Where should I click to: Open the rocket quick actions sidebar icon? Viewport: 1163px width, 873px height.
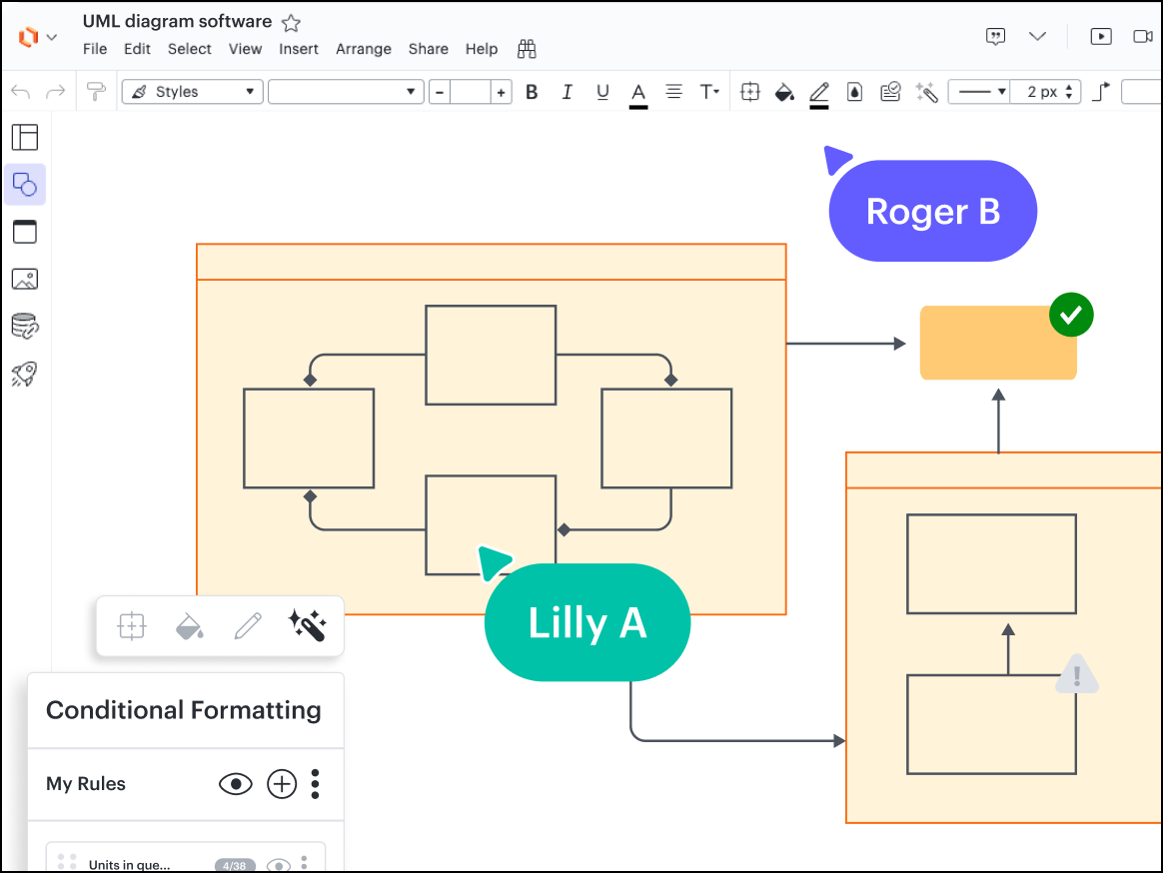(24, 374)
